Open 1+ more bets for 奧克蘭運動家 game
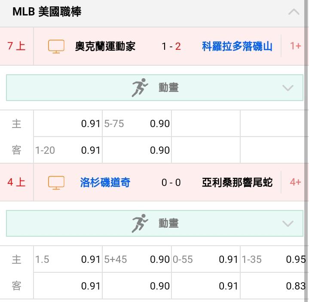This screenshot has height=302, width=309. [295, 46]
